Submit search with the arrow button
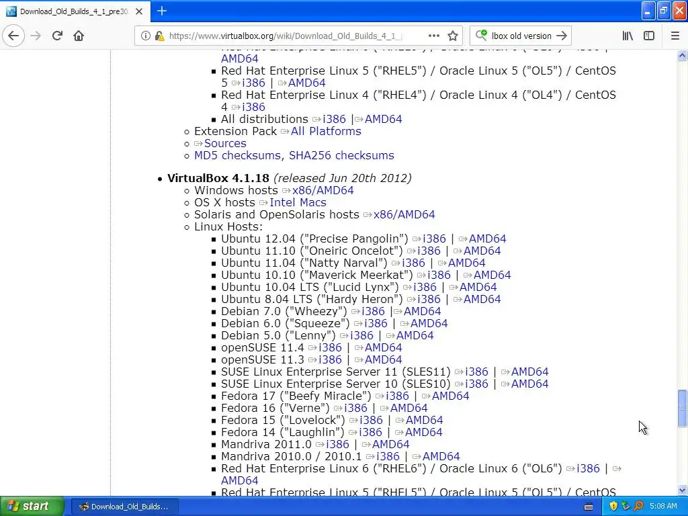 tap(562, 36)
